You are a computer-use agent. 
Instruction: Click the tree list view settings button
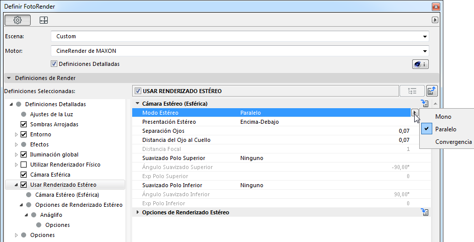[412, 91]
